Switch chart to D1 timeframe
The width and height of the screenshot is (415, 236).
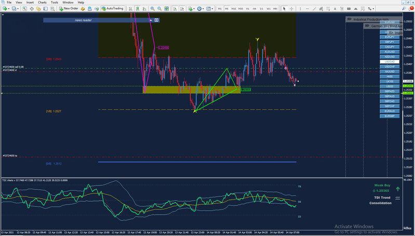261,9
